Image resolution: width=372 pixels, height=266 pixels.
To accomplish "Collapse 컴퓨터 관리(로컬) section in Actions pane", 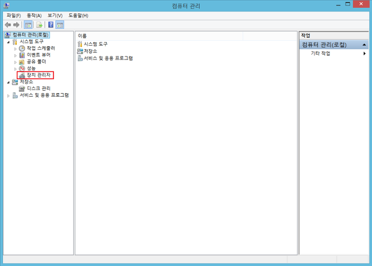I will [364, 44].
